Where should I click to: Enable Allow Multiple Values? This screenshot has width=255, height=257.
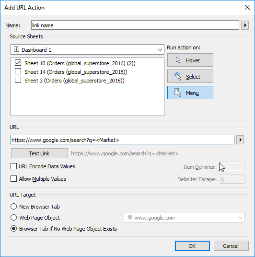point(13,179)
